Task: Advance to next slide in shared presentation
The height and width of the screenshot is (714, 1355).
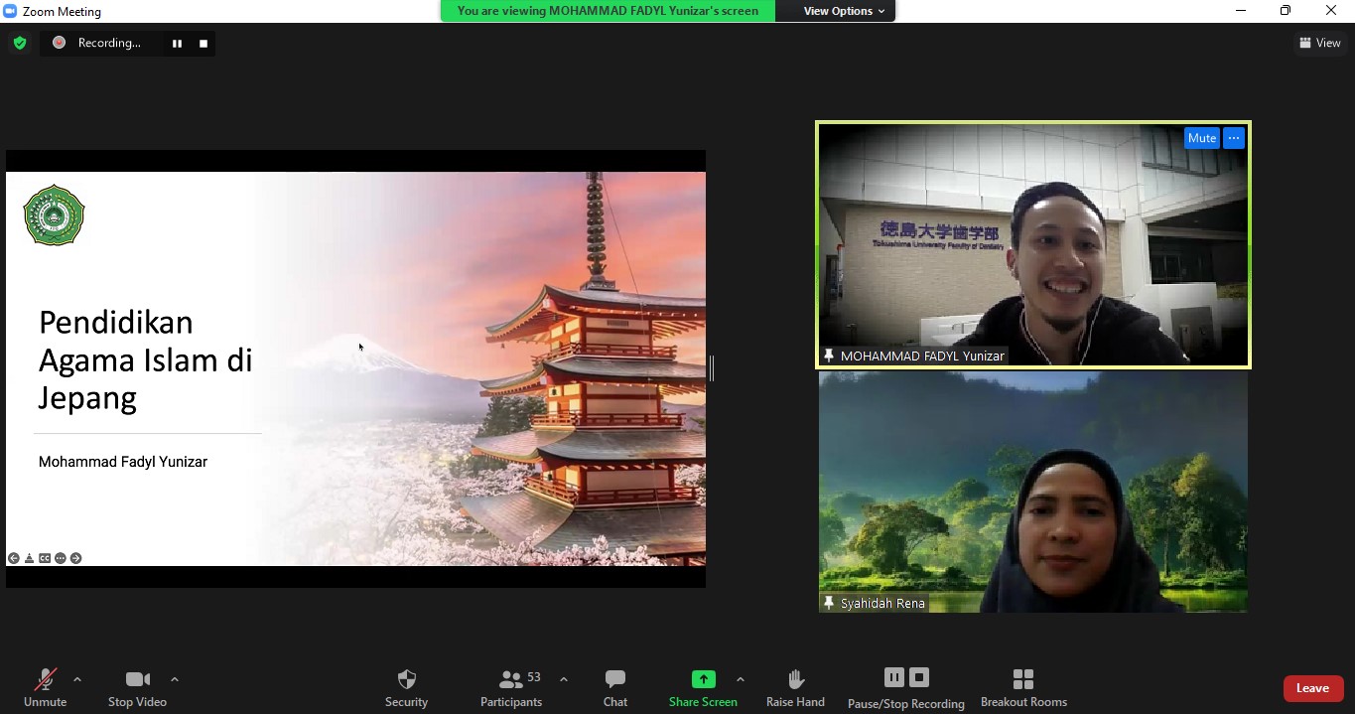Action: (76, 558)
